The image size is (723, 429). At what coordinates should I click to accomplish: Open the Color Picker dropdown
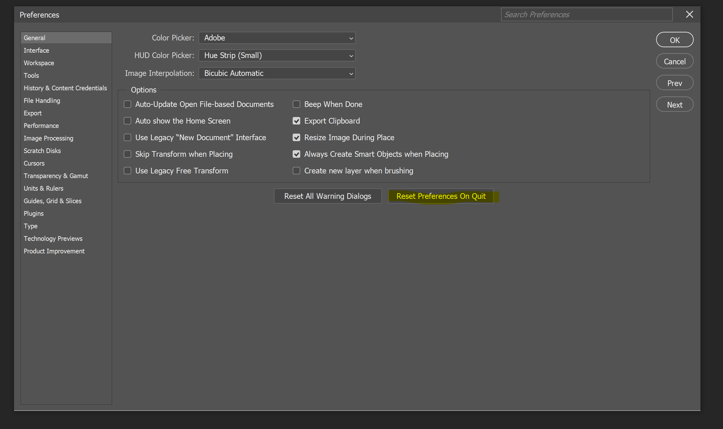[277, 38]
